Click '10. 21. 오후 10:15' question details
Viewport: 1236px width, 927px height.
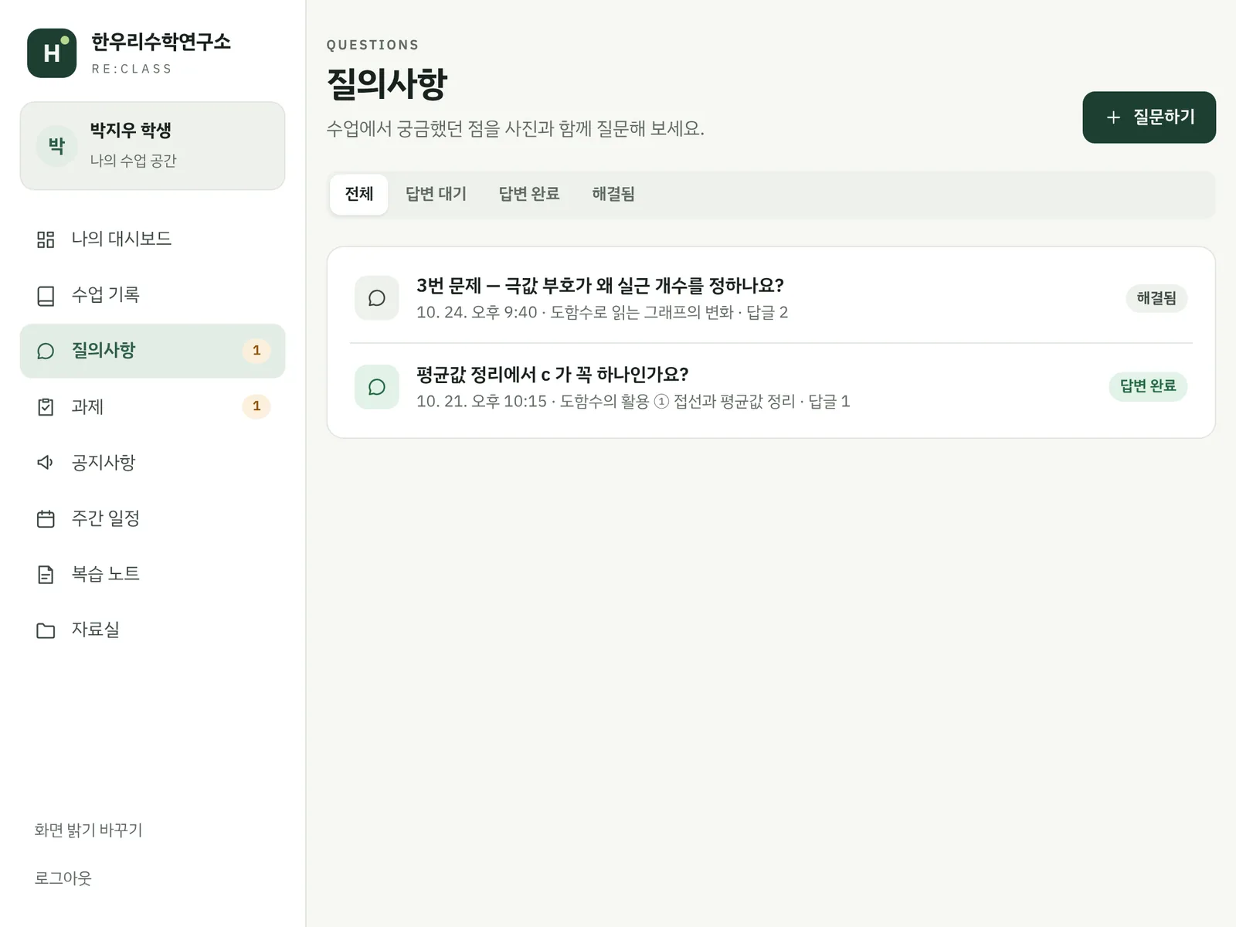coord(633,402)
